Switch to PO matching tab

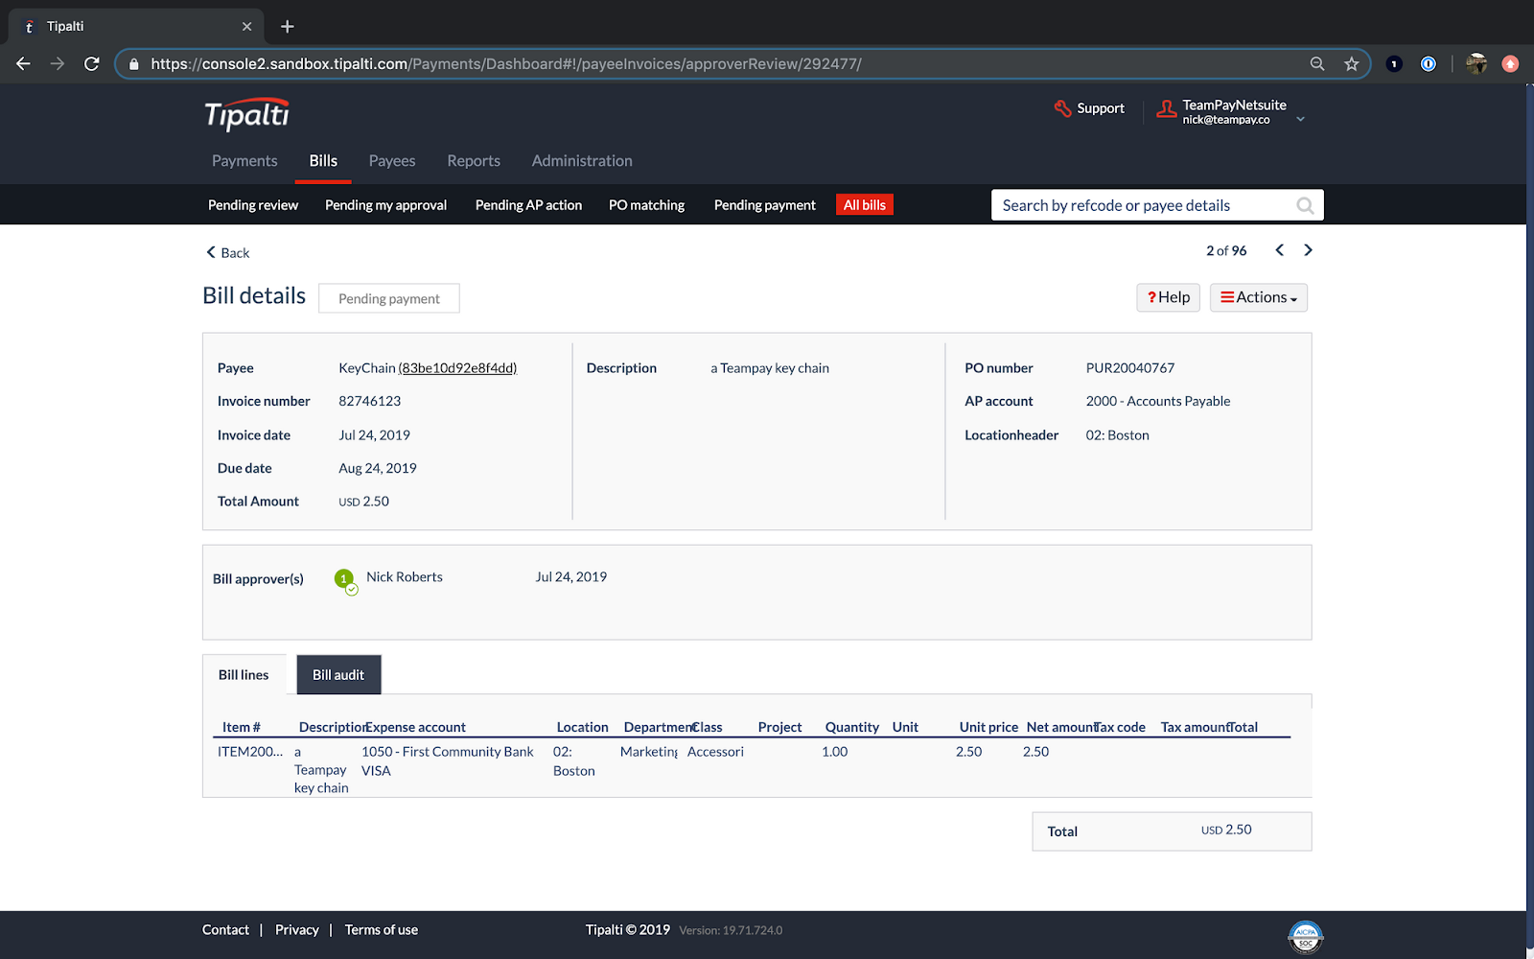[646, 205]
